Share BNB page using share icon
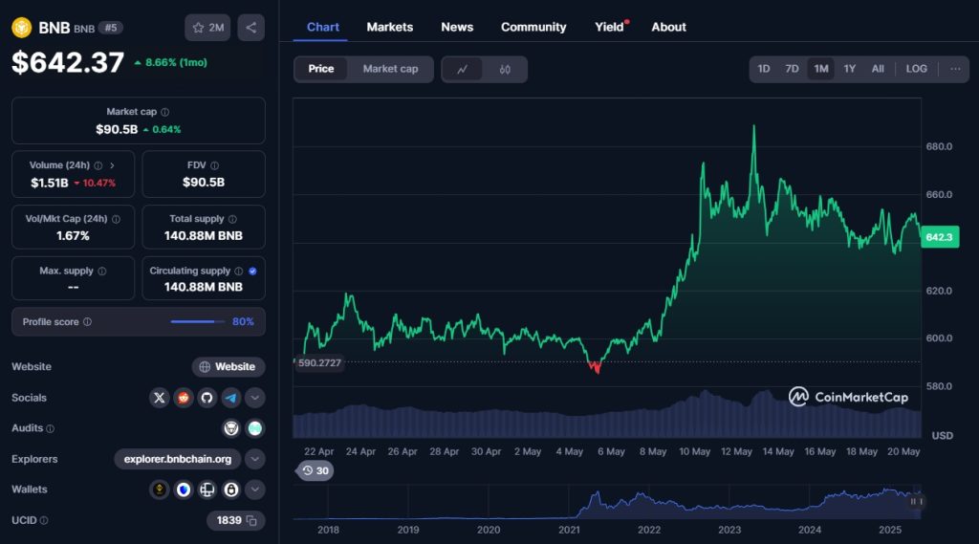The height and width of the screenshot is (544, 979). pyautogui.click(x=251, y=28)
